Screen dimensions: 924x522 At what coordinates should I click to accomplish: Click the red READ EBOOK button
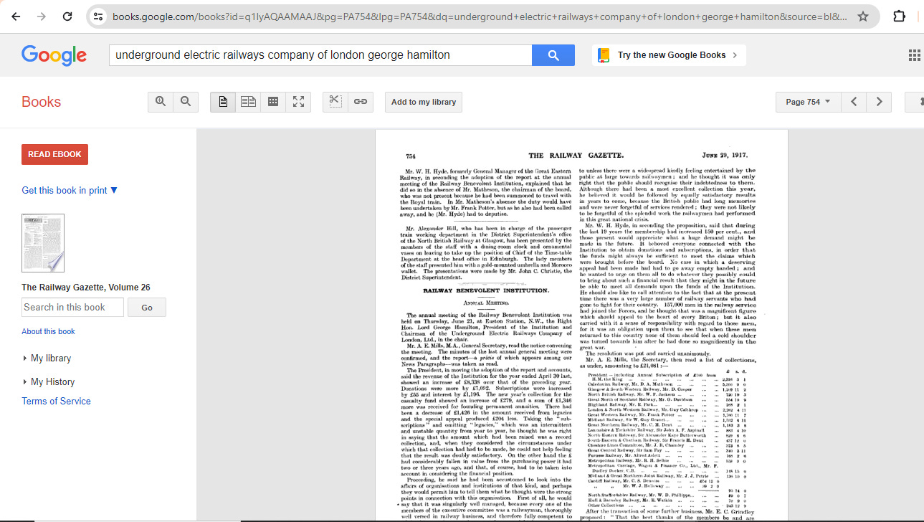coord(54,154)
